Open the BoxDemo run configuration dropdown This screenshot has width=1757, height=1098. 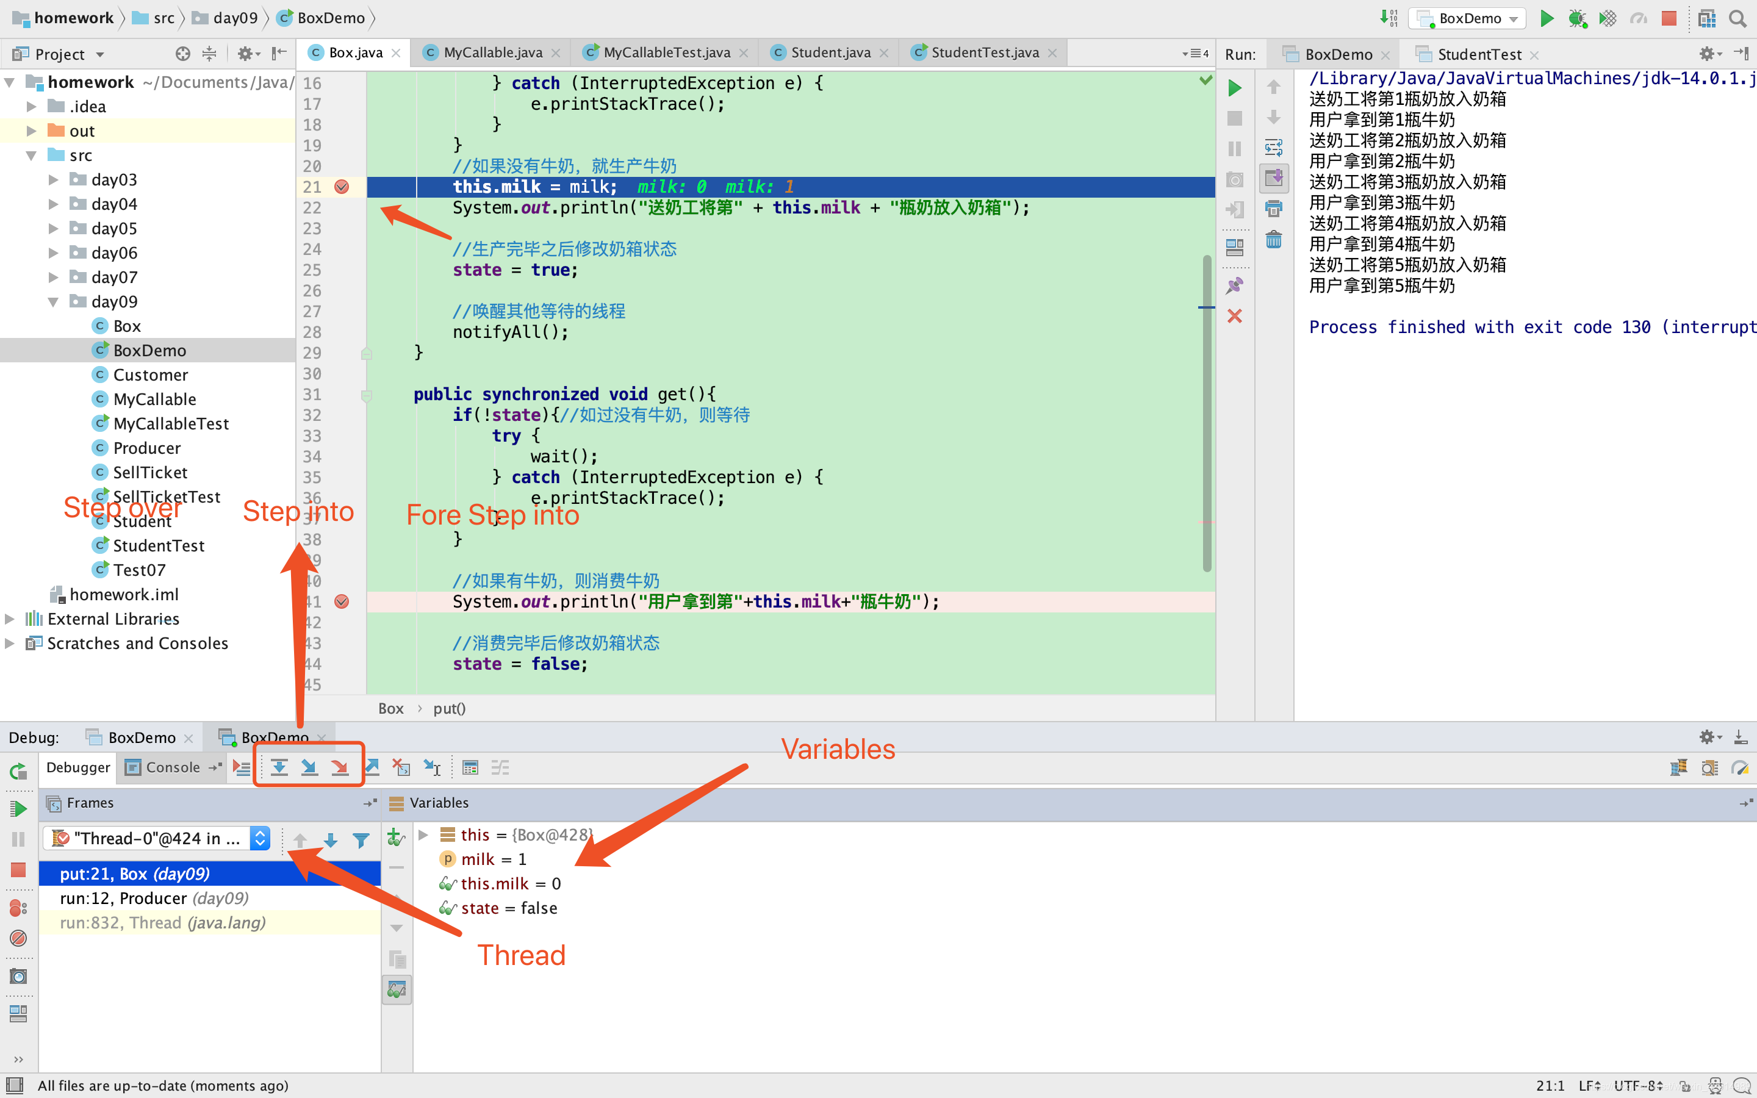coord(1467,18)
